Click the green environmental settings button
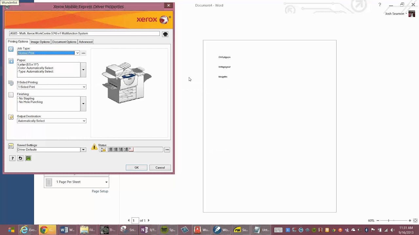The image size is (419, 235). 28,158
